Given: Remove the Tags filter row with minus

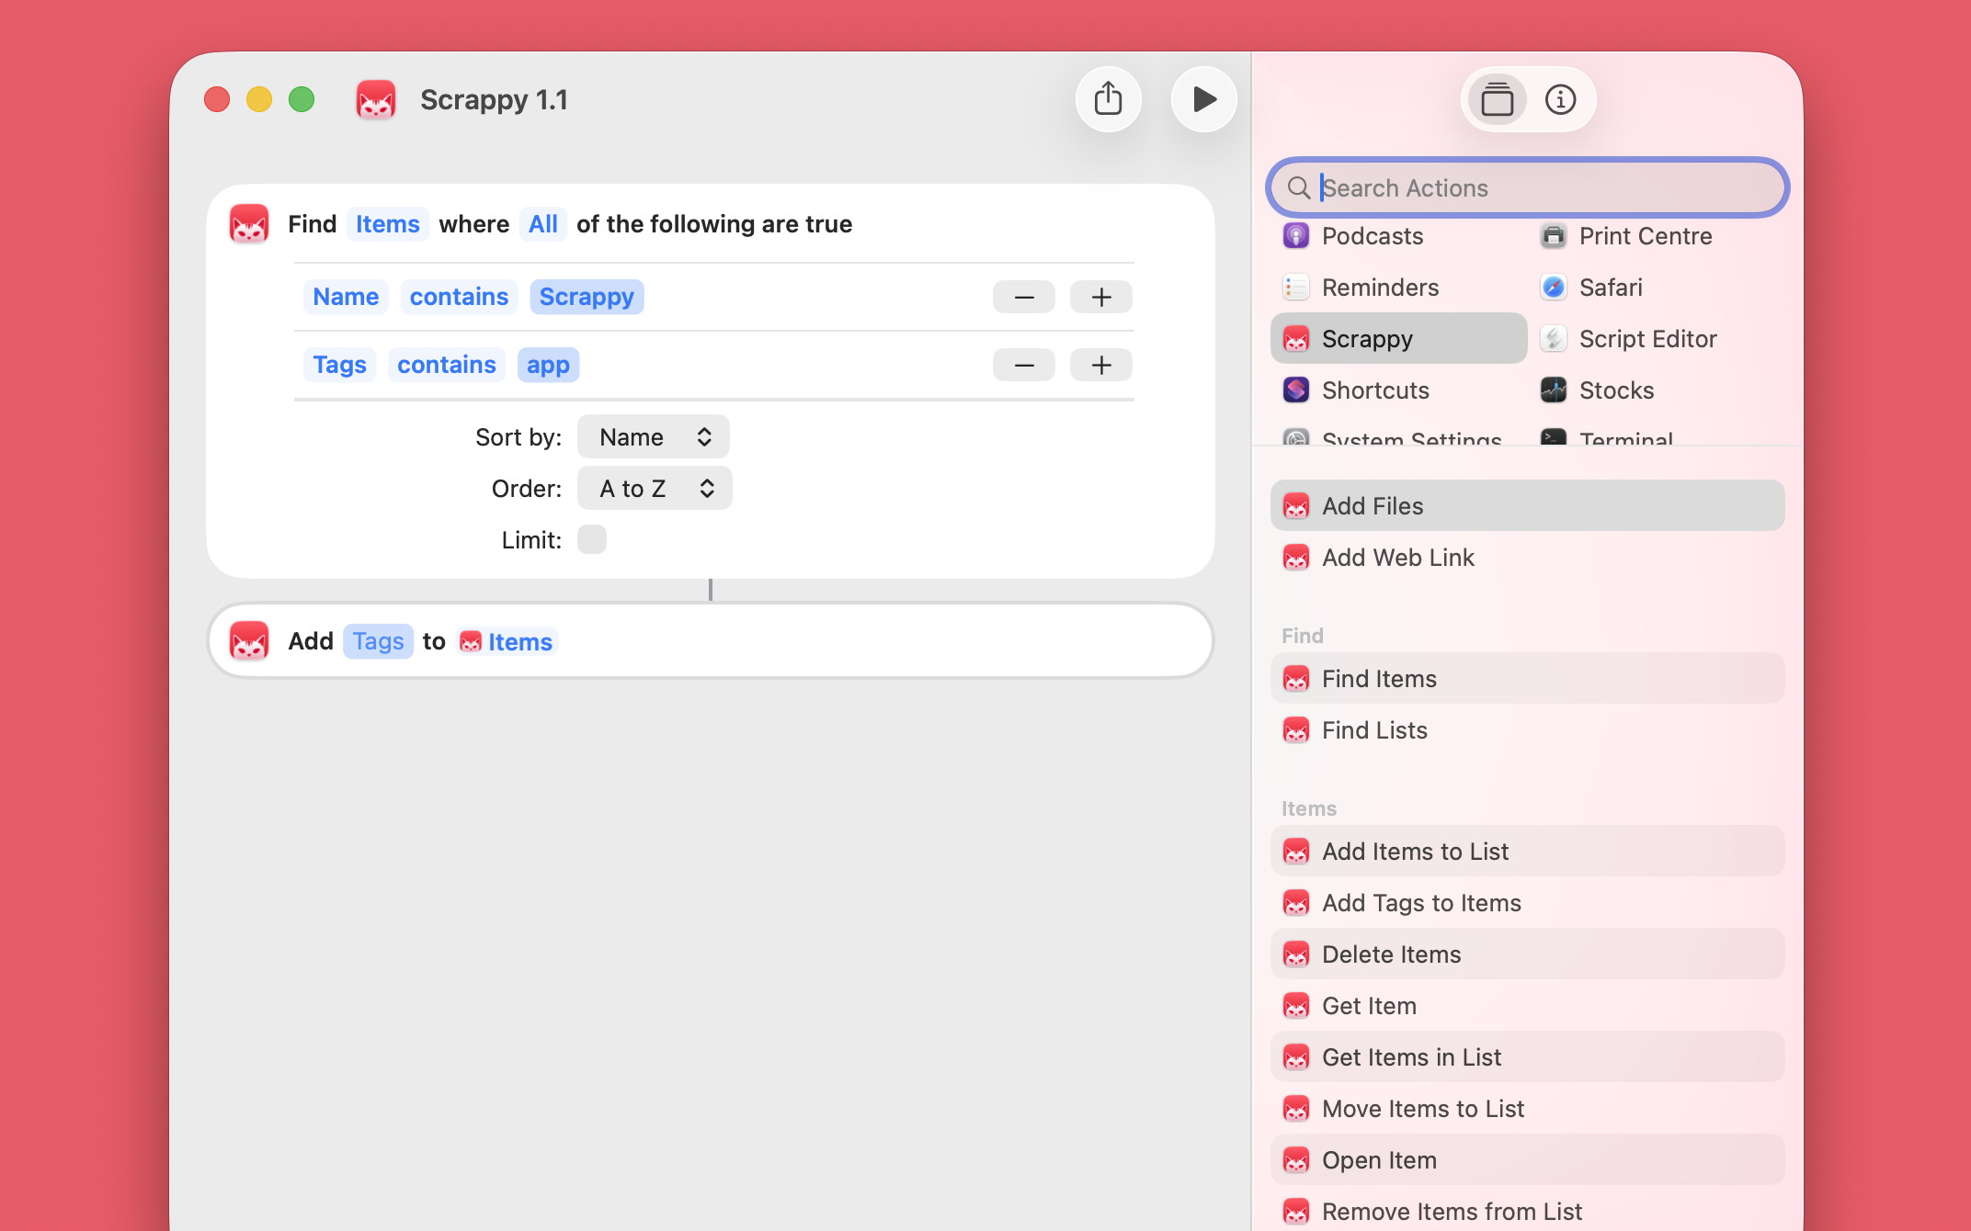Looking at the screenshot, I should point(1024,365).
